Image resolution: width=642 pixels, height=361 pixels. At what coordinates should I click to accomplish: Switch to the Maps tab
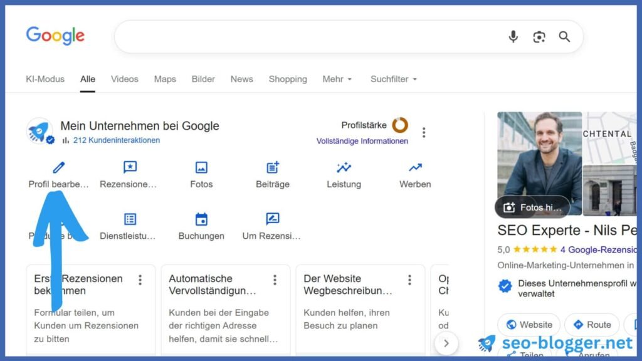(x=164, y=79)
